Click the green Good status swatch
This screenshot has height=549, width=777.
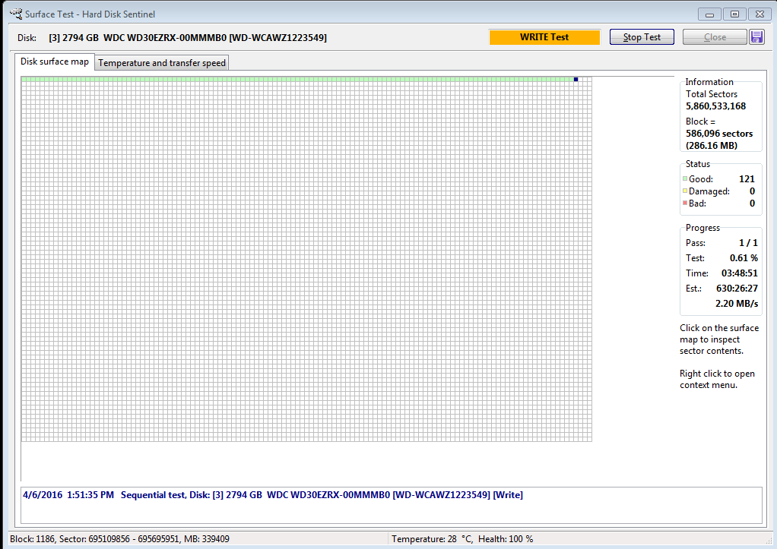pyautogui.click(x=685, y=178)
